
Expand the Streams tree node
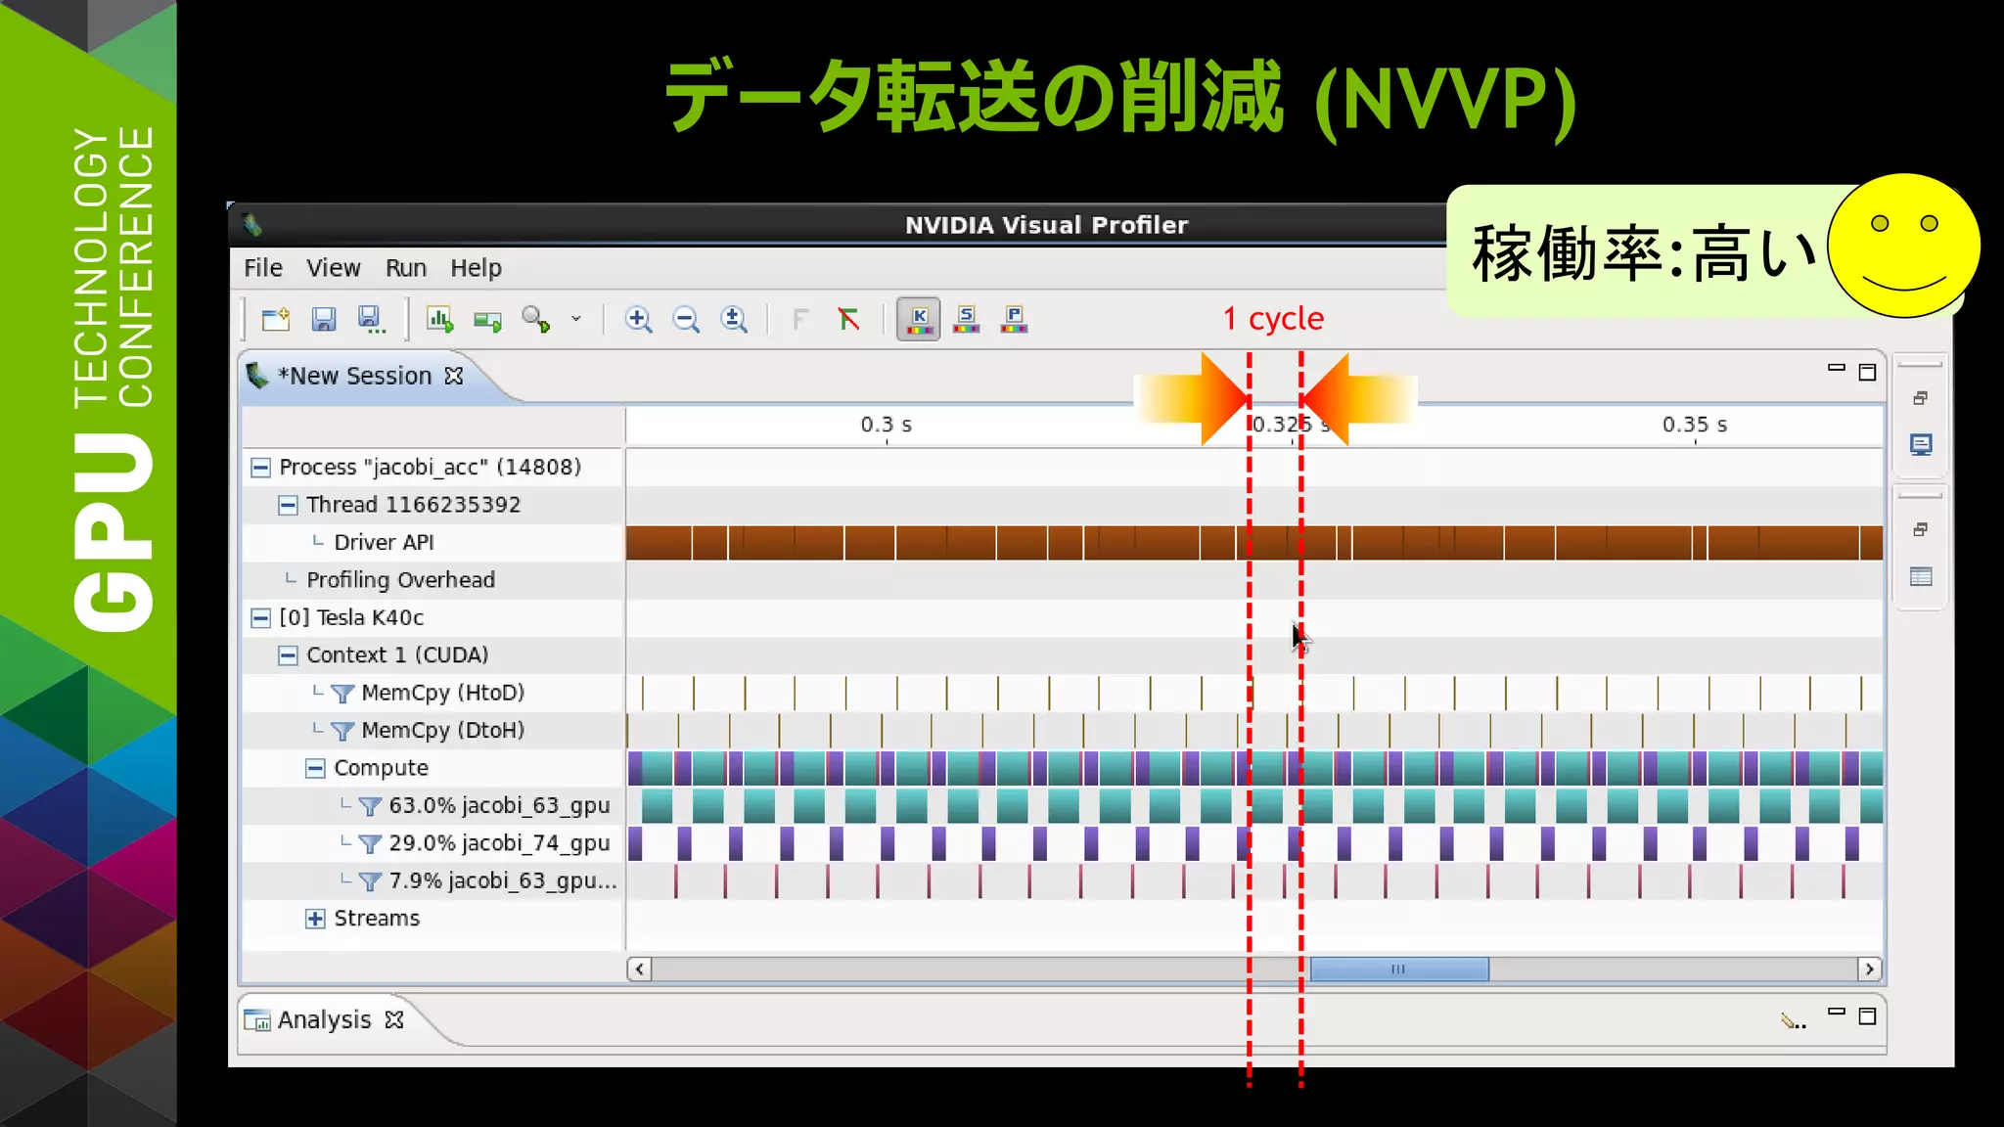coord(315,919)
